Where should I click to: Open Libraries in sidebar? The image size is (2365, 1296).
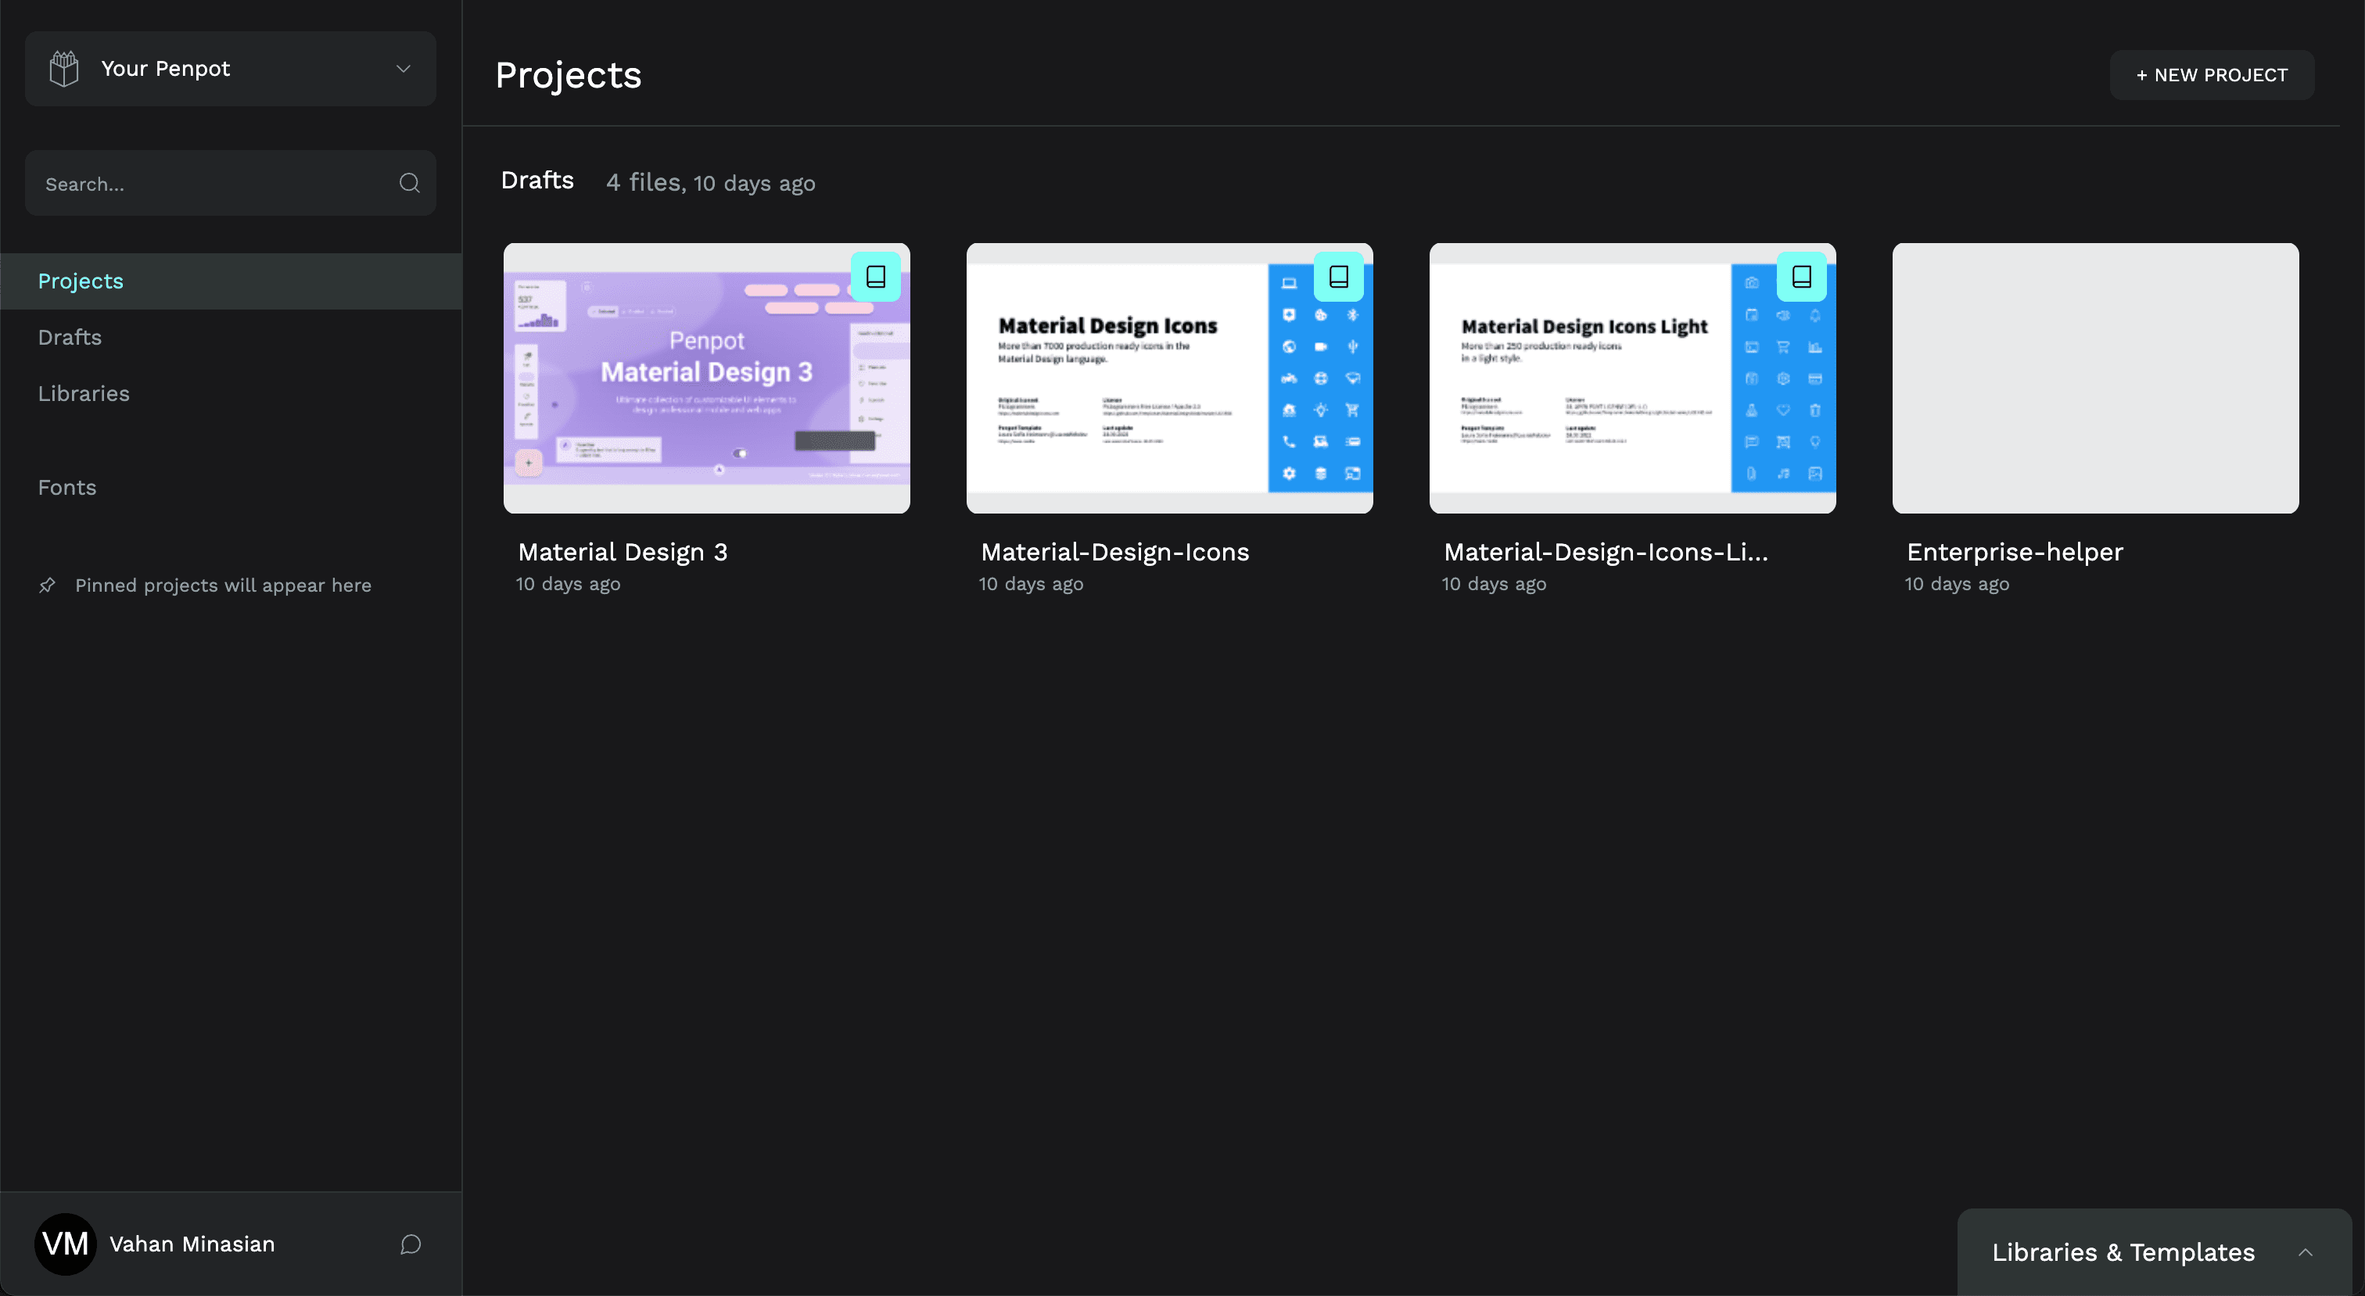click(84, 393)
